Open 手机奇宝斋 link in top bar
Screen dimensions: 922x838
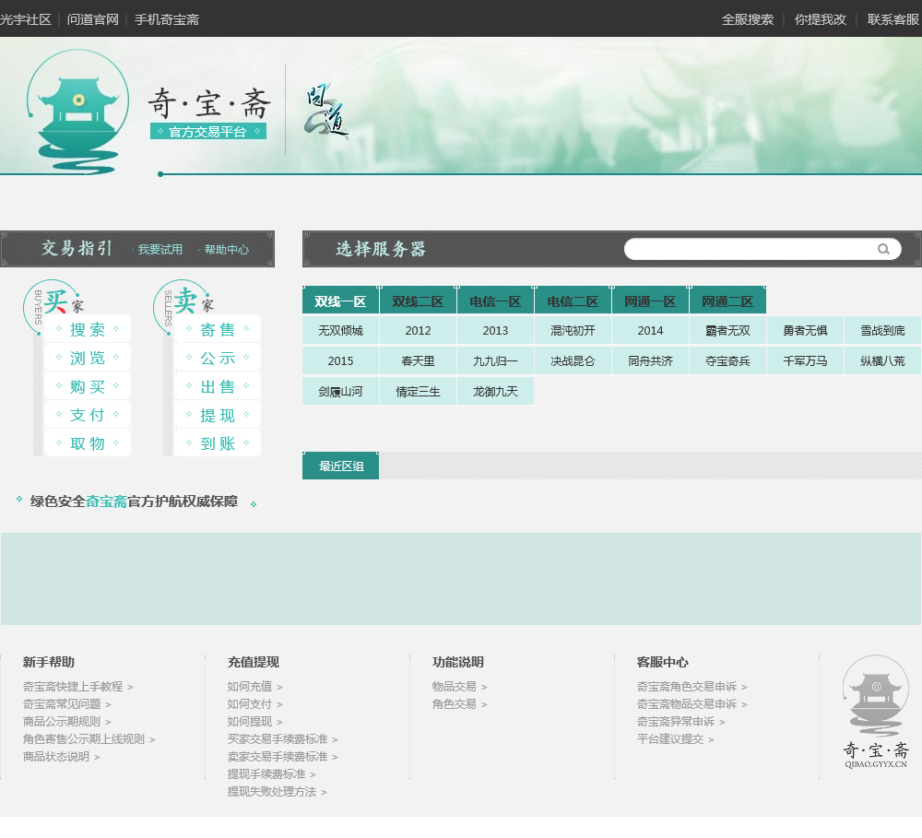tap(167, 19)
